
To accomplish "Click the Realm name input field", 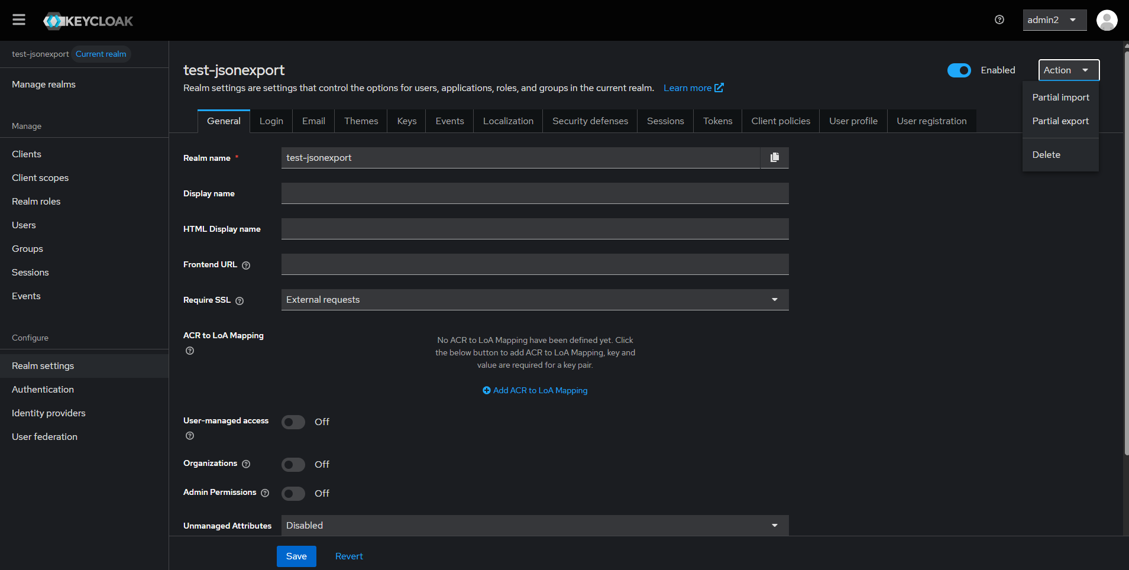I will (x=520, y=158).
